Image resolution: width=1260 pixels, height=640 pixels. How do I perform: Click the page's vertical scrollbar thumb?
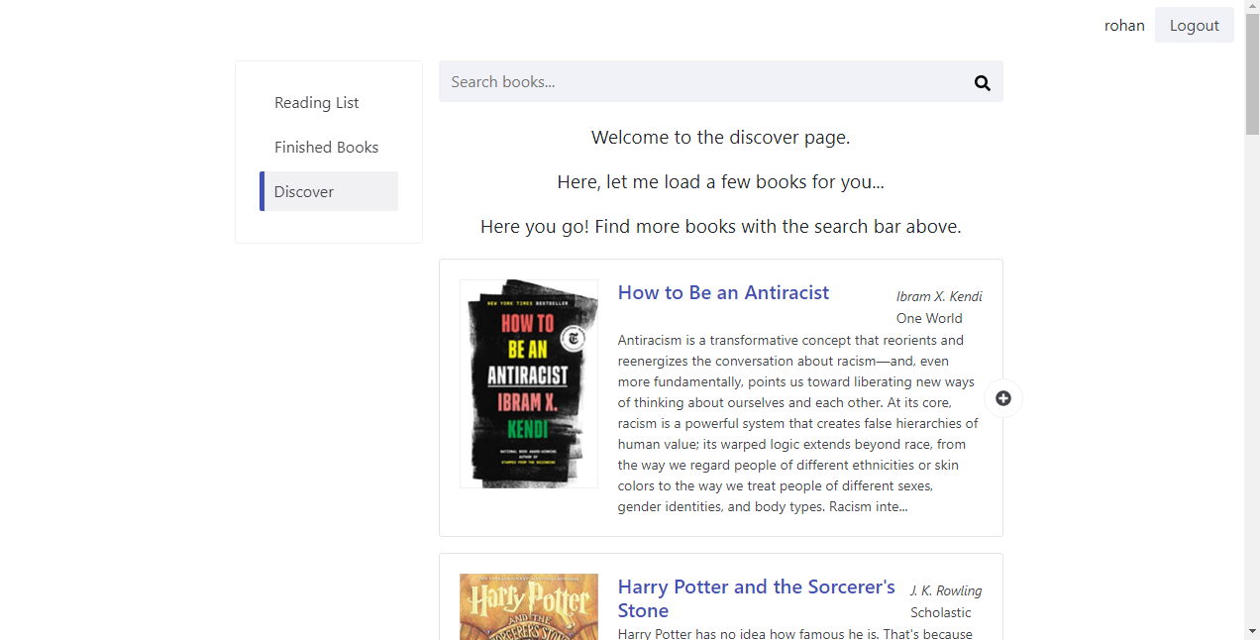1252,74
